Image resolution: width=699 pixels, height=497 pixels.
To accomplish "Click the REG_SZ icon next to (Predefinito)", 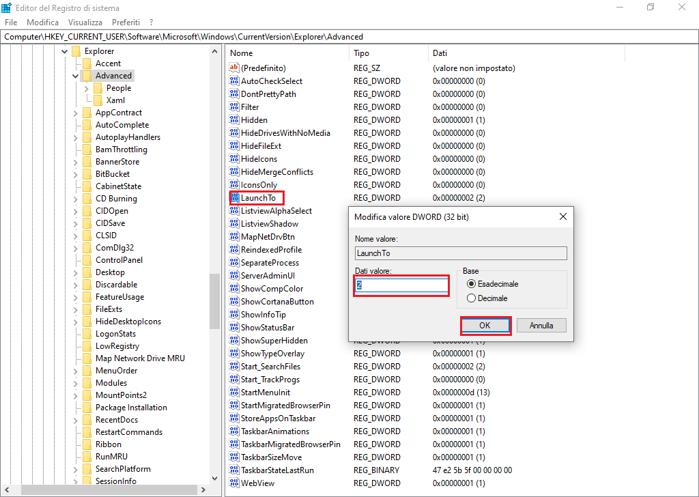I will pos(232,68).
